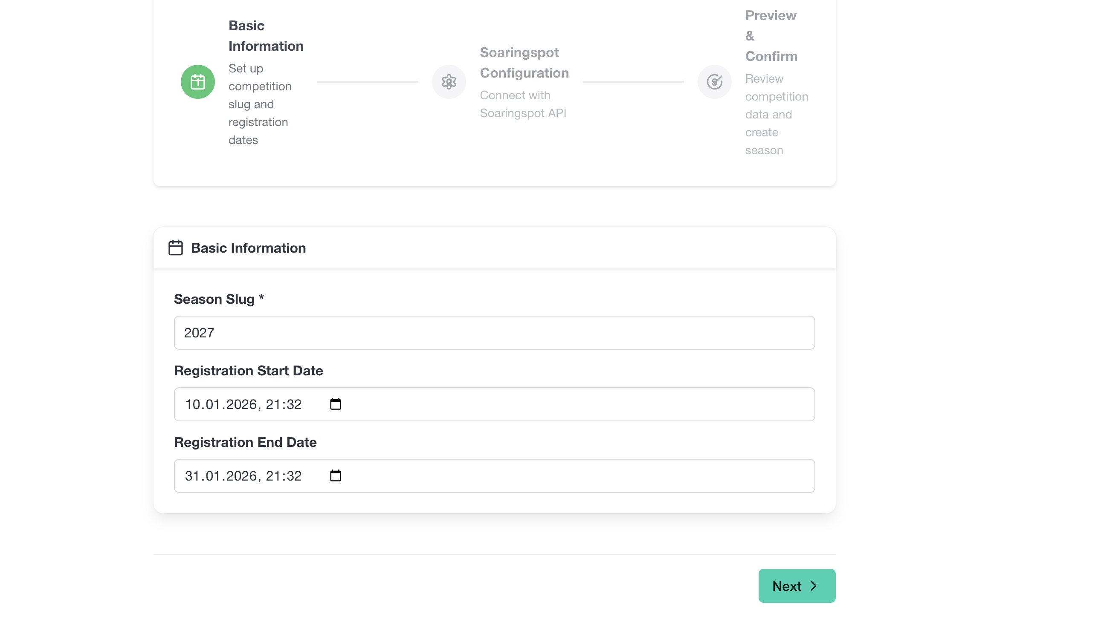Screen dimensions: 1107x622
Task: Click the Next button
Action: coord(796,585)
